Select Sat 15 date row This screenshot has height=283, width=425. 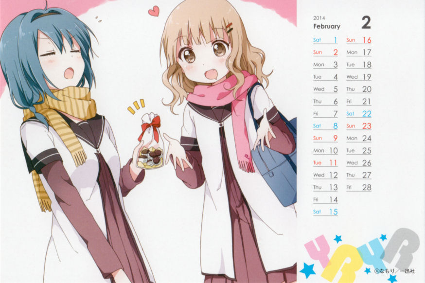[325, 212]
